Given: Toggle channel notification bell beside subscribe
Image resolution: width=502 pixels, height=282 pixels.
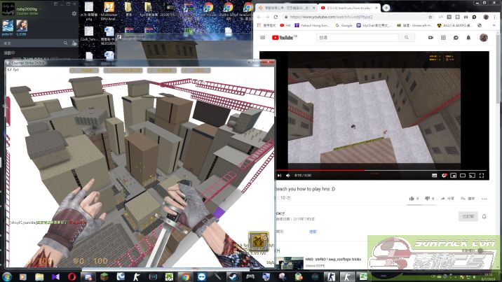Looking at the screenshot, I should pos(484,216).
